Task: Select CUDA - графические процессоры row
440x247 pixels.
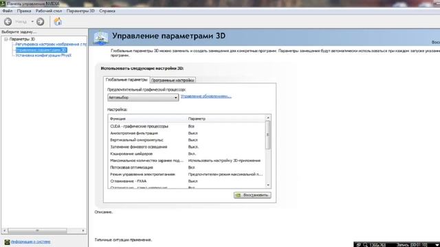Action: [186, 126]
